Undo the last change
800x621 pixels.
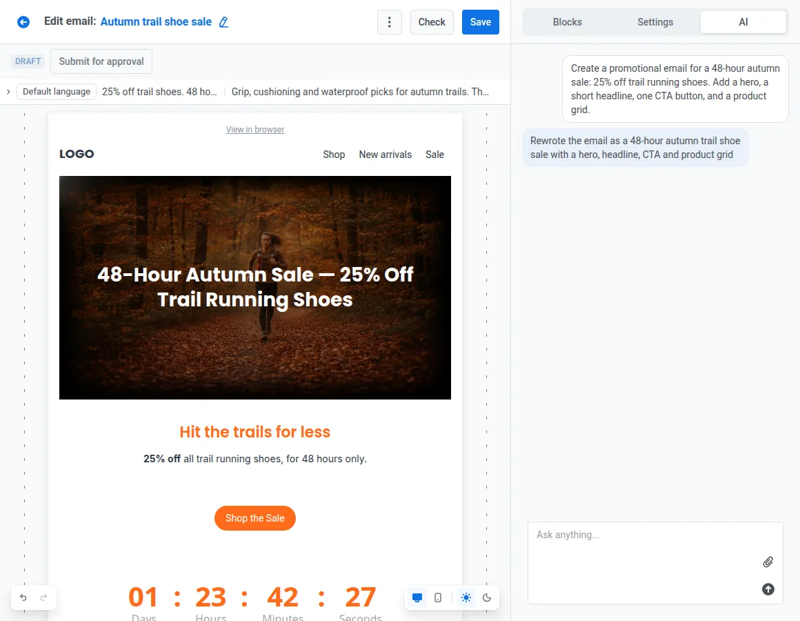coord(23,598)
